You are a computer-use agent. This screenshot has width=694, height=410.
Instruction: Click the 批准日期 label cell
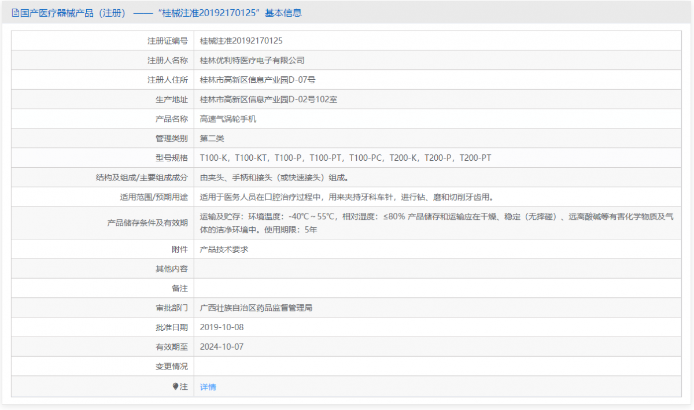(x=103, y=327)
